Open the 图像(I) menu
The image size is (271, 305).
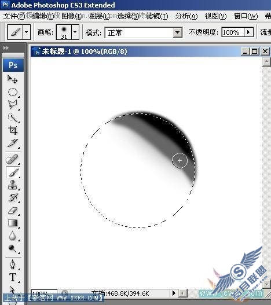(x=71, y=16)
